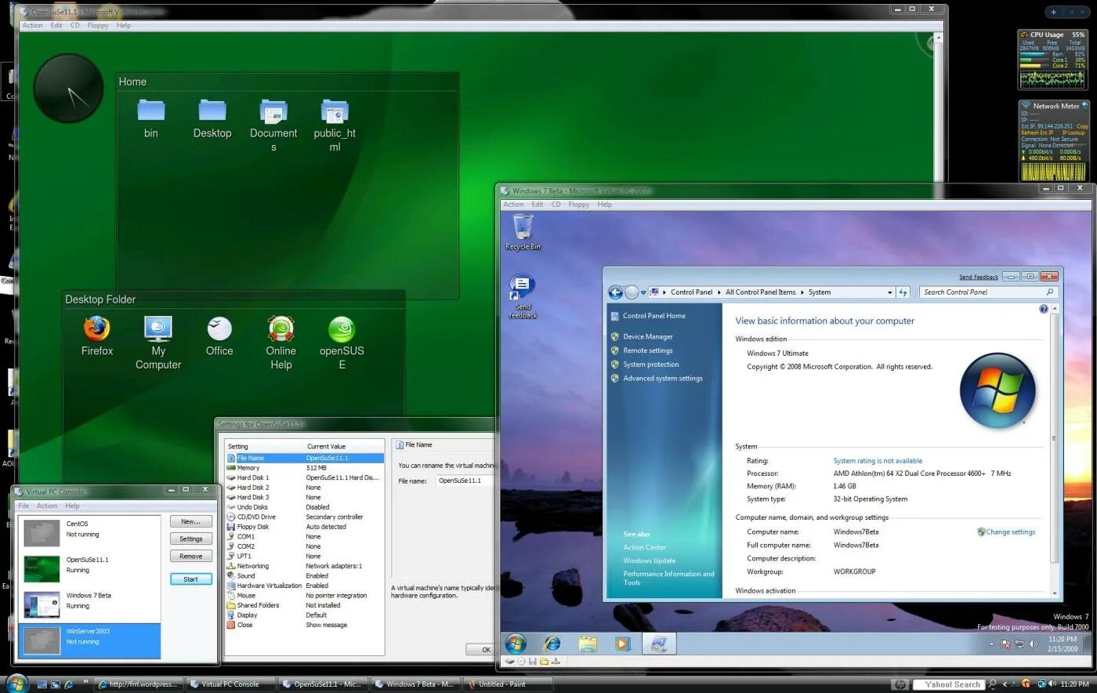Open Device Manager link in System window
This screenshot has height=693, width=1097.
click(648, 337)
